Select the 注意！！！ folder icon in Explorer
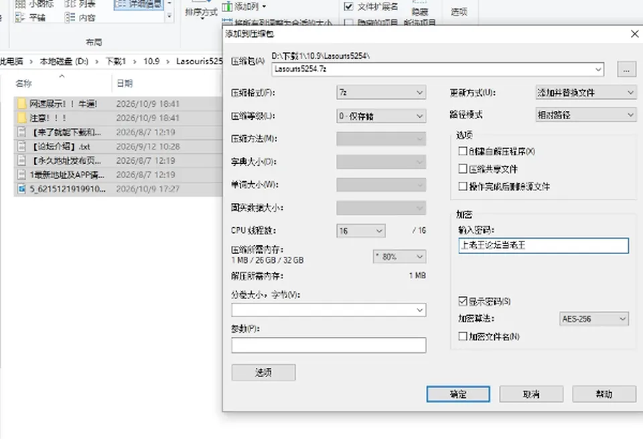643x440 pixels. 21,118
